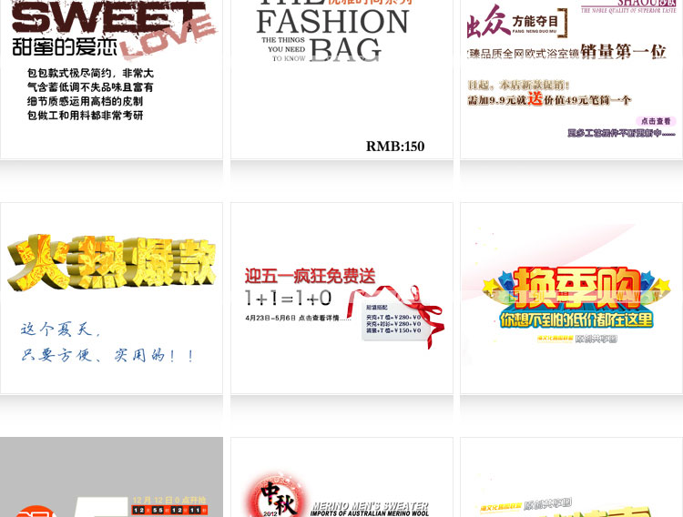Click the 你想不到的低价都在这里 subtitle banner
This screenshot has width=683, height=517.
pyautogui.click(x=576, y=320)
